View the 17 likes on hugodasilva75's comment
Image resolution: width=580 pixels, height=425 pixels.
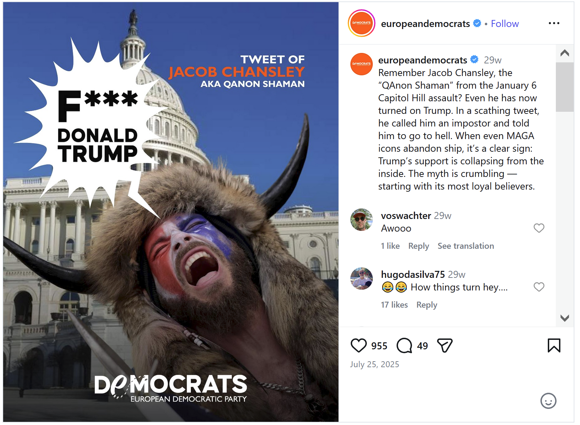pyautogui.click(x=394, y=305)
